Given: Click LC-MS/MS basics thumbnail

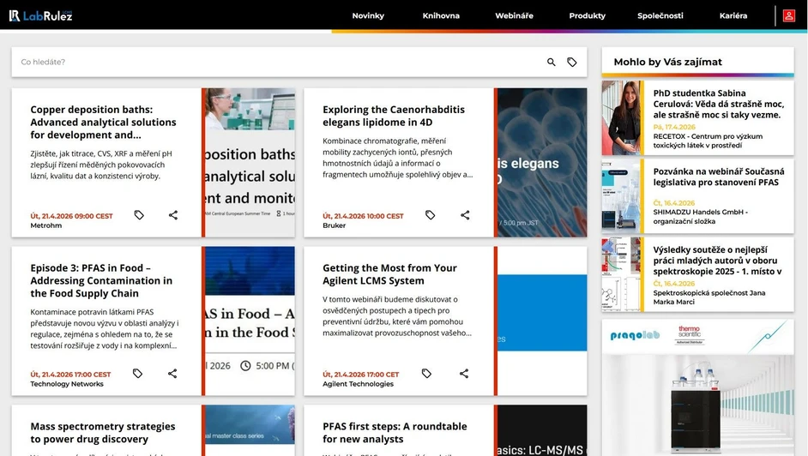Looking at the screenshot, I should click(x=542, y=431).
